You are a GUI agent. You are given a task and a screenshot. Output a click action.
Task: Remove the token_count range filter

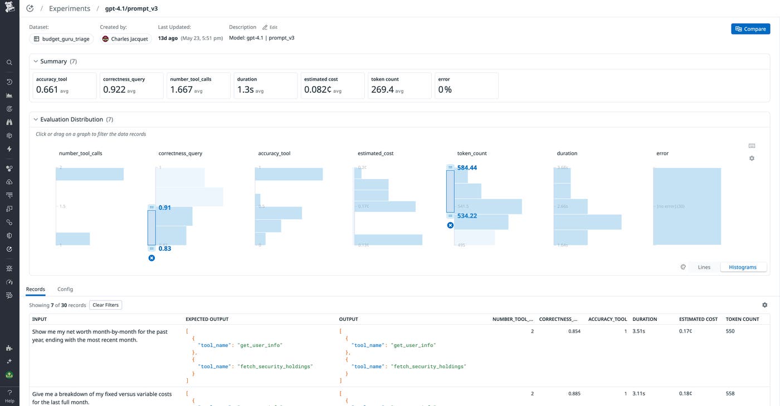450,225
